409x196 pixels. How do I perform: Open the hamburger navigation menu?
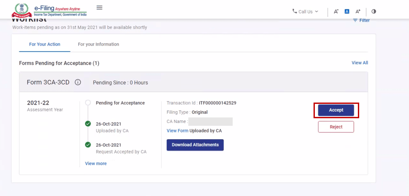pyautogui.click(x=99, y=8)
